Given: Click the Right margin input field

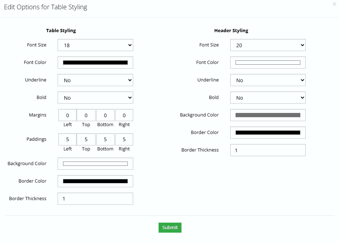Looking at the screenshot, I should click(x=124, y=115).
